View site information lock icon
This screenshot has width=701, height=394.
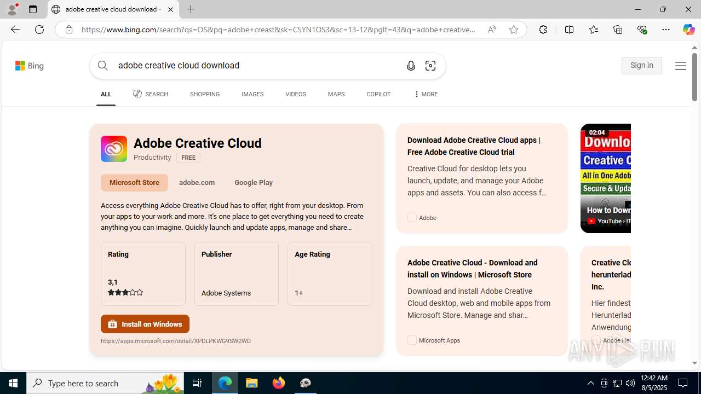[x=68, y=30]
